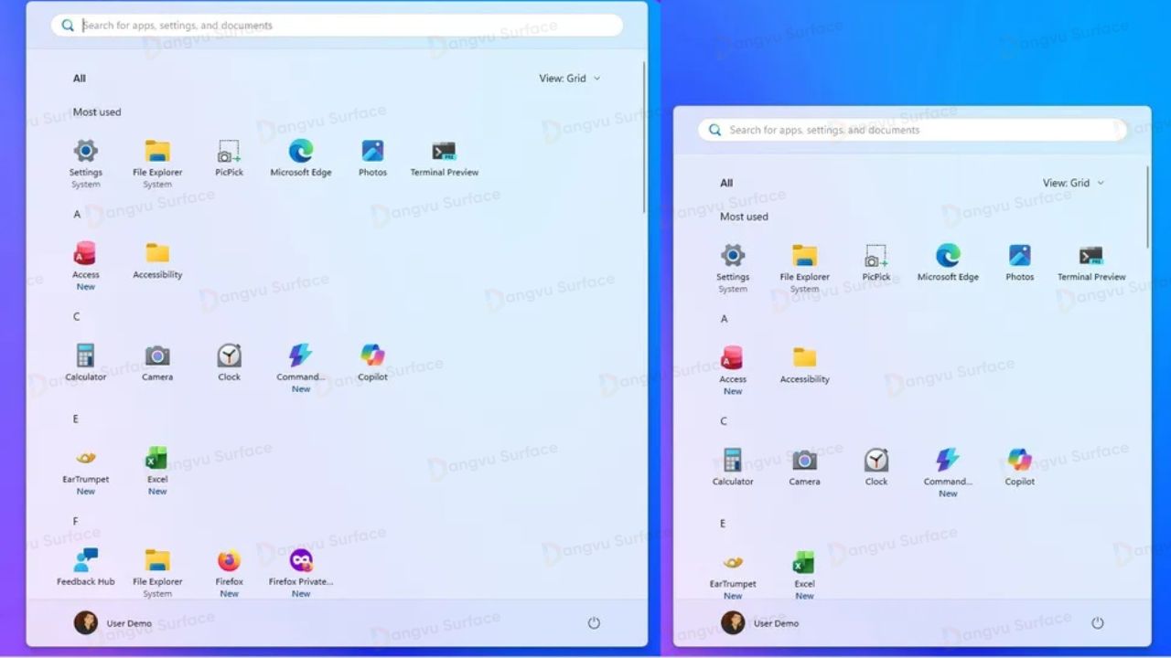Viewport: 1171px width, 658px height.
Task: Launch Command Palette in the left Start menu
Action: coord(301,367)
